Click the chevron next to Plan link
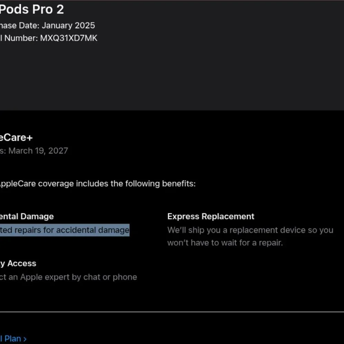 coord(25,339)
